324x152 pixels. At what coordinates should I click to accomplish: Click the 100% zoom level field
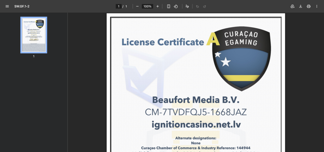[x=147, y=6]
